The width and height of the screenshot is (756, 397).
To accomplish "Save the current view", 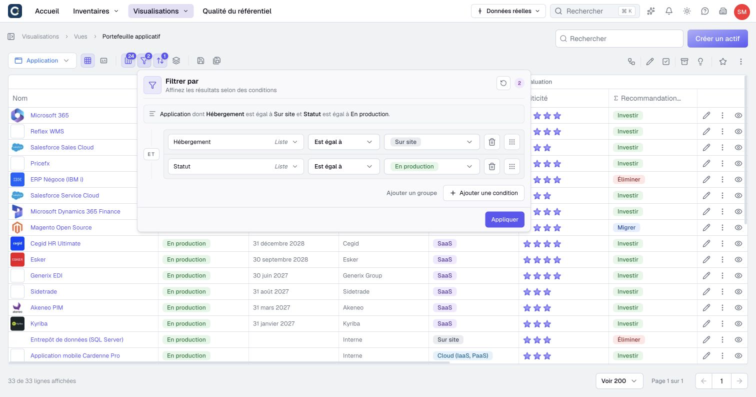I will (200, 61).
